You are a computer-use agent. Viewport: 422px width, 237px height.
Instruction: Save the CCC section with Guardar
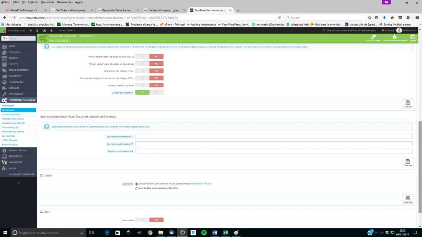point(408,104)
